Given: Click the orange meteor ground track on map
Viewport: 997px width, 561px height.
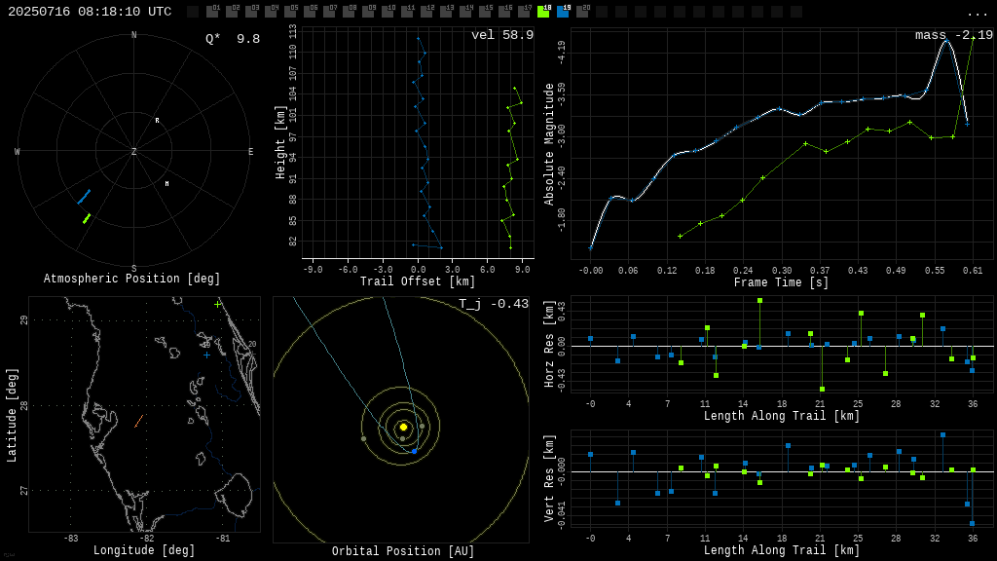Looking at the screenshot, I should (138, 421).
